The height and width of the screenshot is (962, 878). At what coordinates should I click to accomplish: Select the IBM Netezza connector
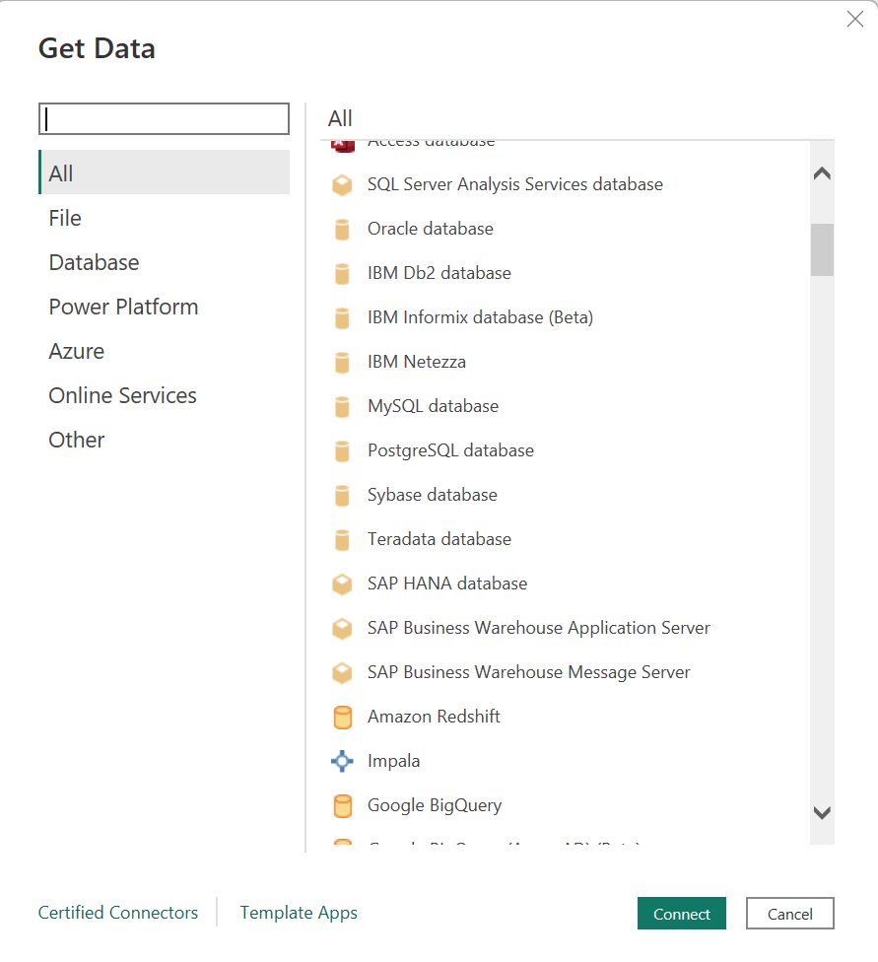point(417,362)
